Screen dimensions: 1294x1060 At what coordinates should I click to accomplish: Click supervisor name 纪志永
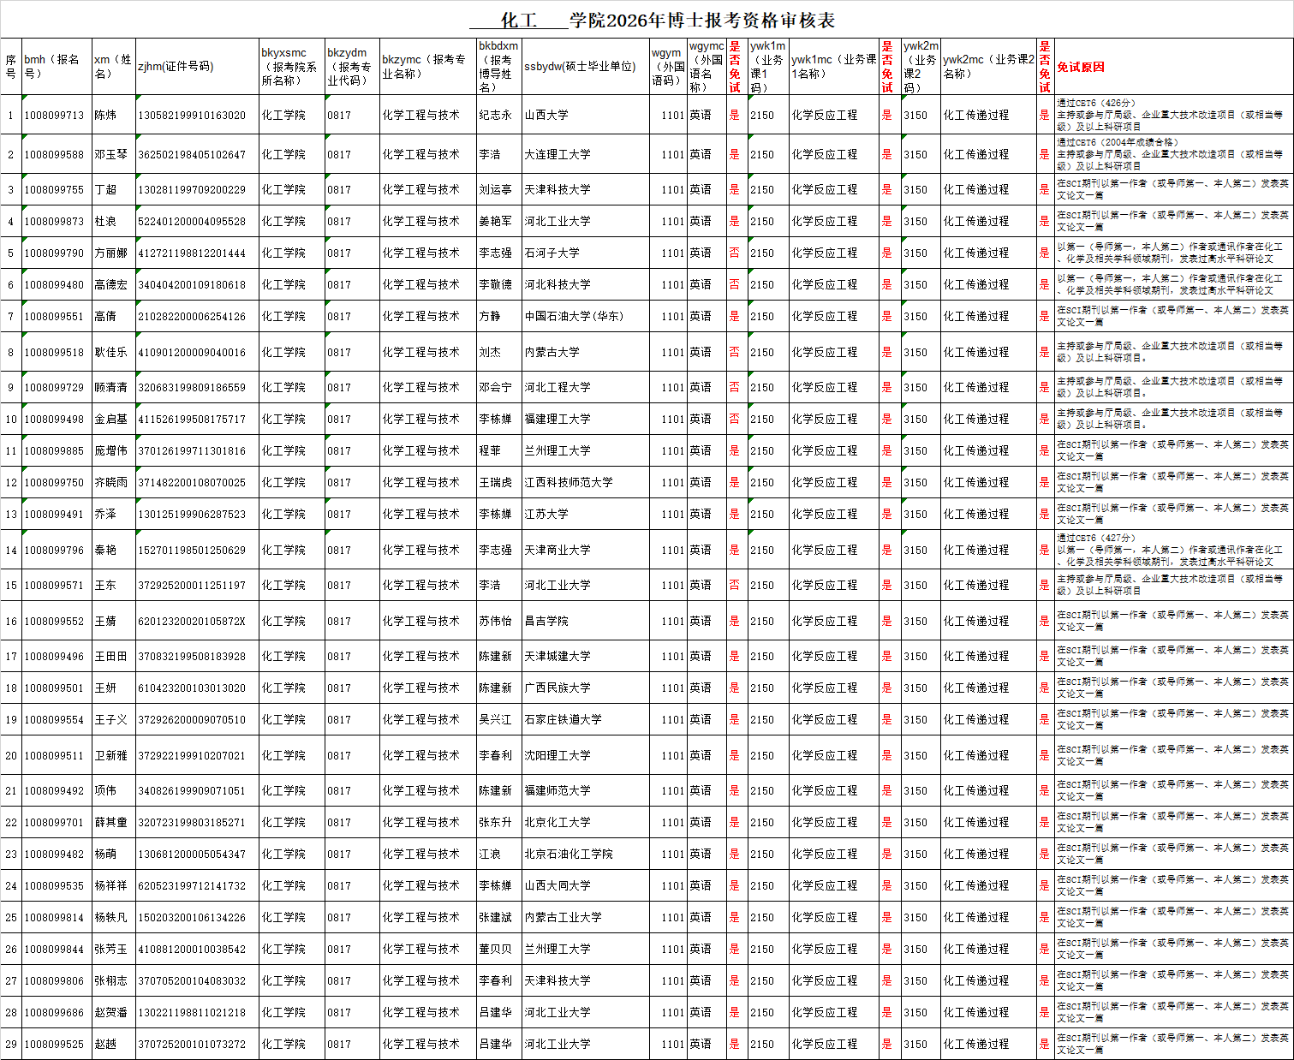point(495,115)
